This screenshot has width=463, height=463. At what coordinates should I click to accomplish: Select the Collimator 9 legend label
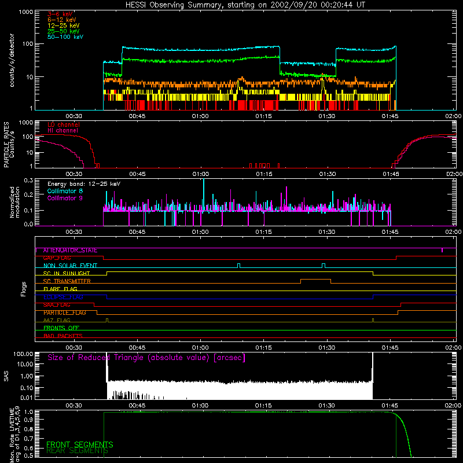(65, 198)
